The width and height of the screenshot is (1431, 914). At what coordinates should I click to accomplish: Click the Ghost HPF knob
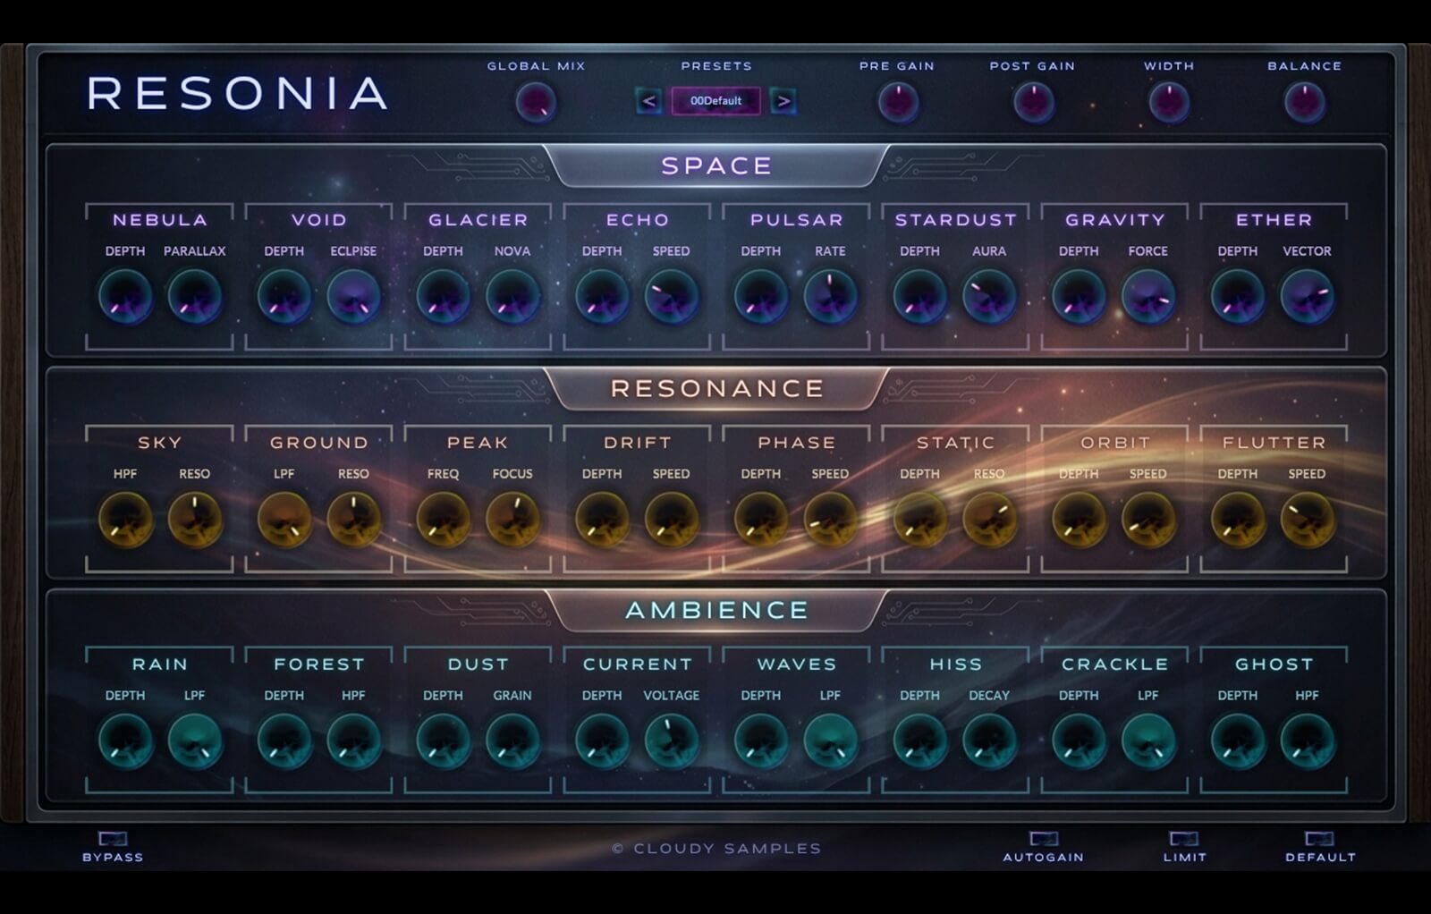point(1307,741)
